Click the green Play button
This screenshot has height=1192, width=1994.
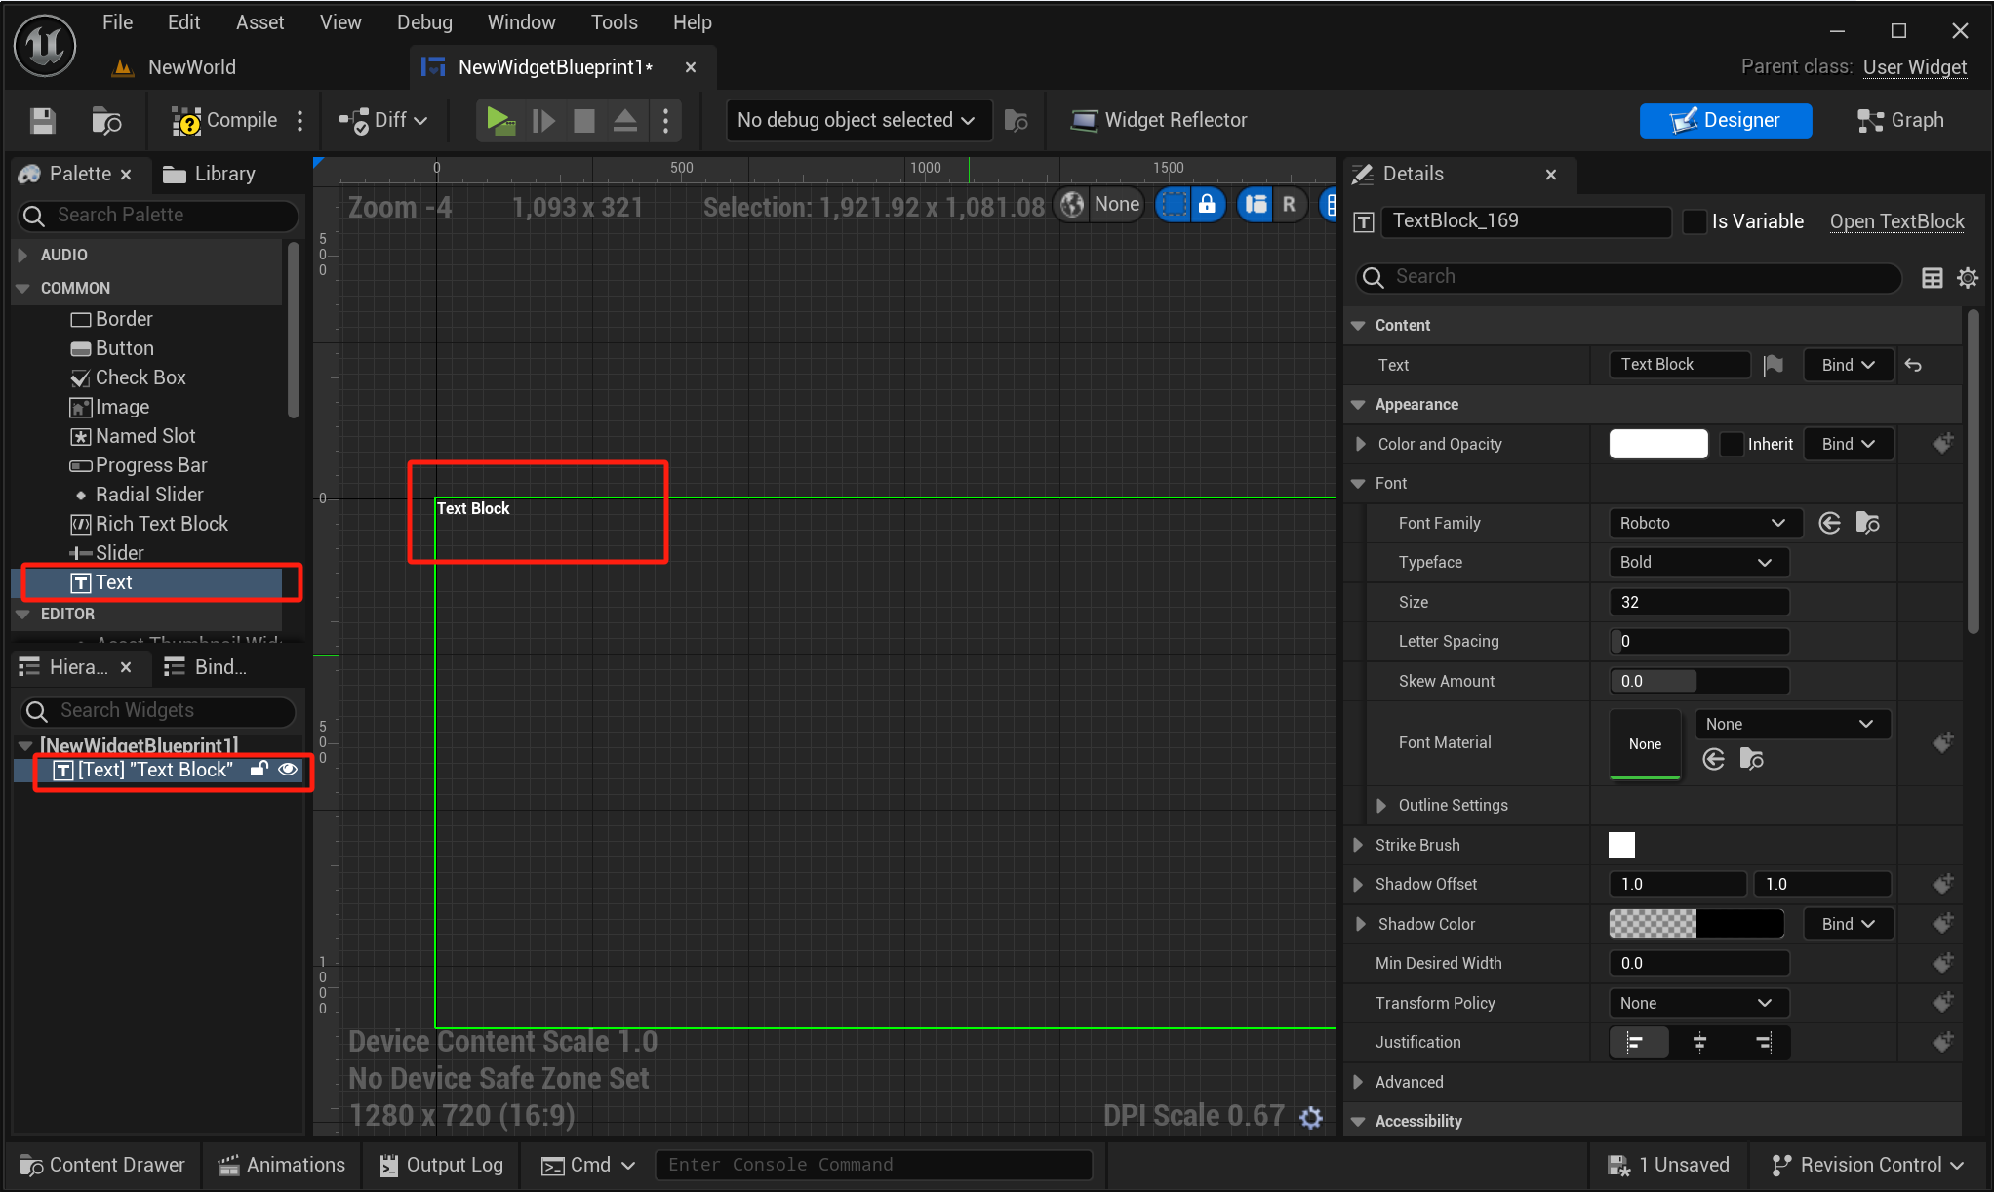500,120
